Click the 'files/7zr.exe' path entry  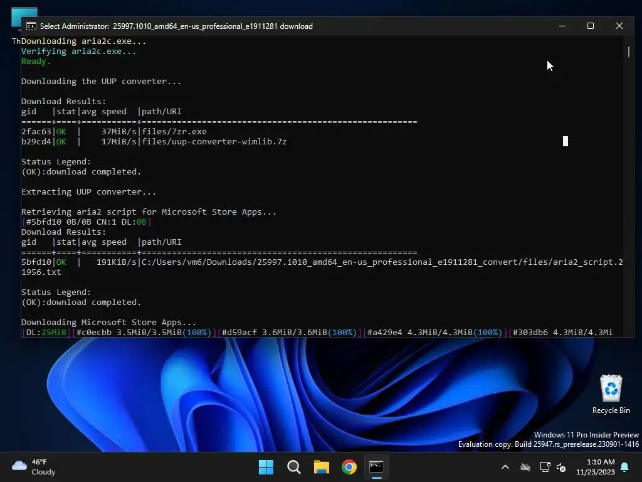pos(174,132)
